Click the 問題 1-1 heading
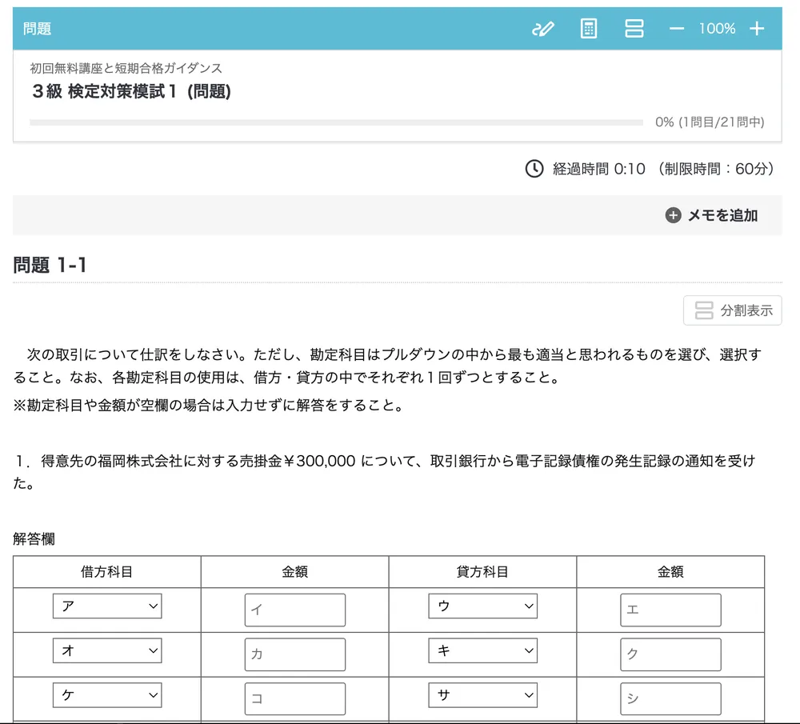 tap(50, 265)
